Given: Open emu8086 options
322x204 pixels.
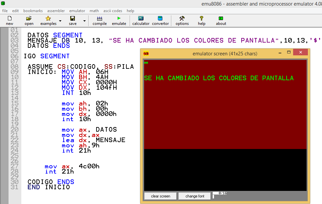Looking at the screenshot, I should 182,20.
